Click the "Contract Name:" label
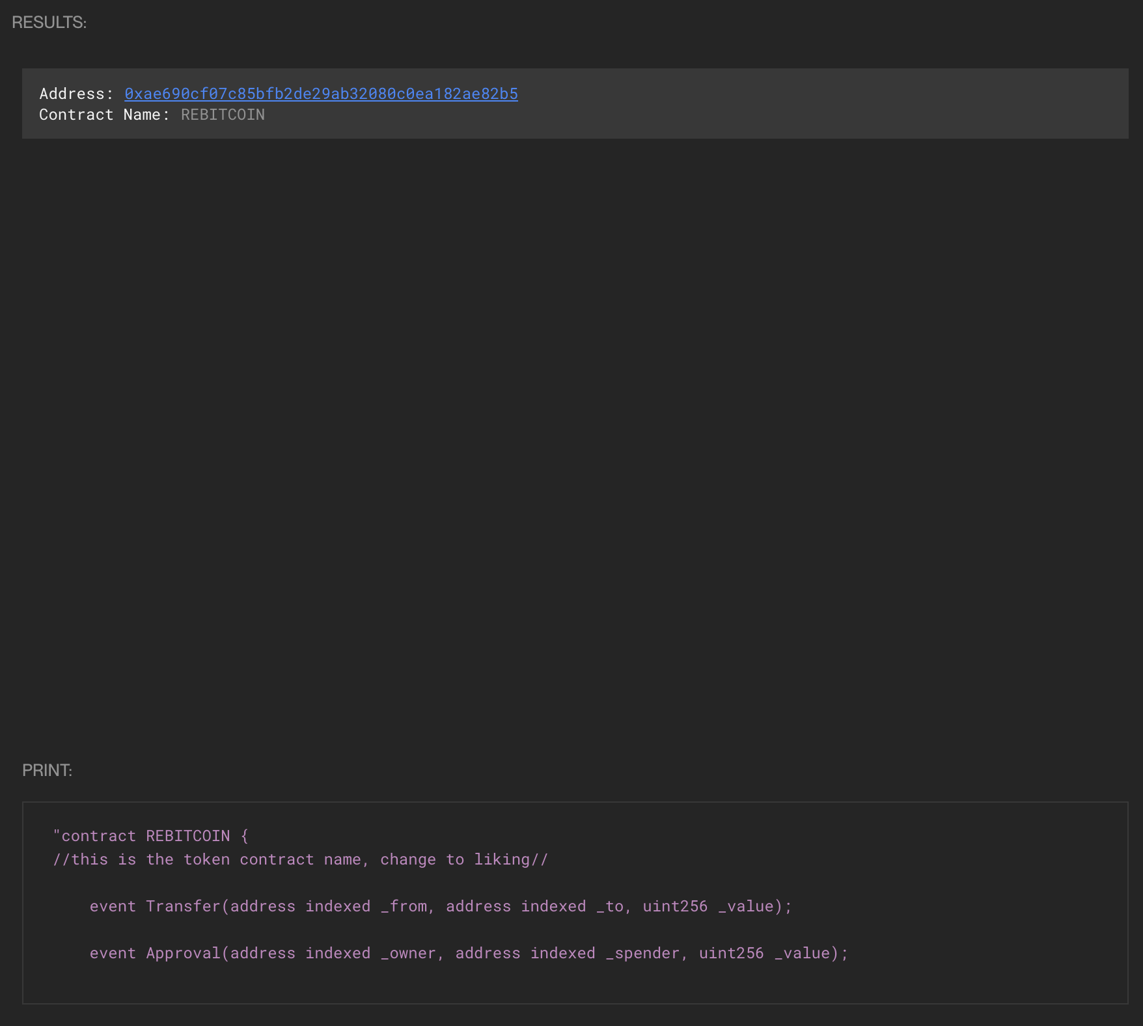 click(x=104, y=115)
